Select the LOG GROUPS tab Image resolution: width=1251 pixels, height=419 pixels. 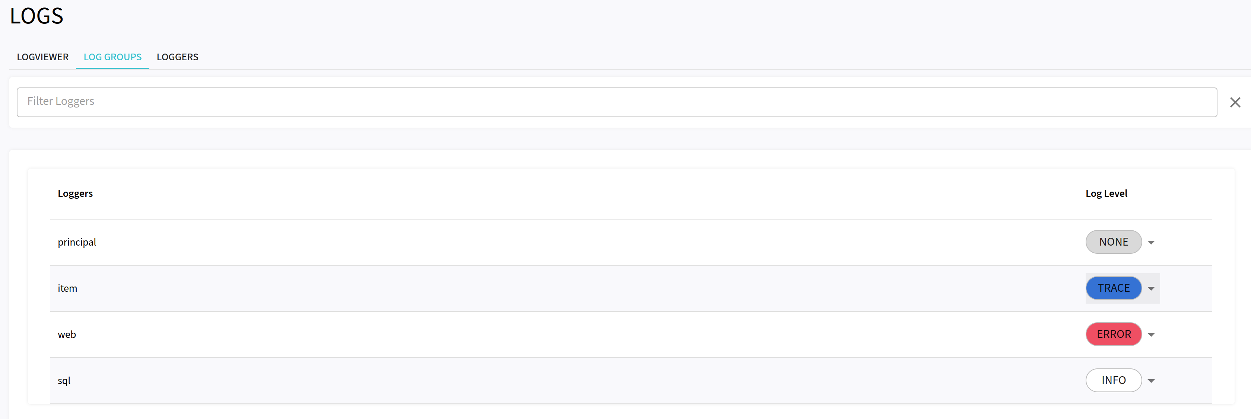[112, 57]
